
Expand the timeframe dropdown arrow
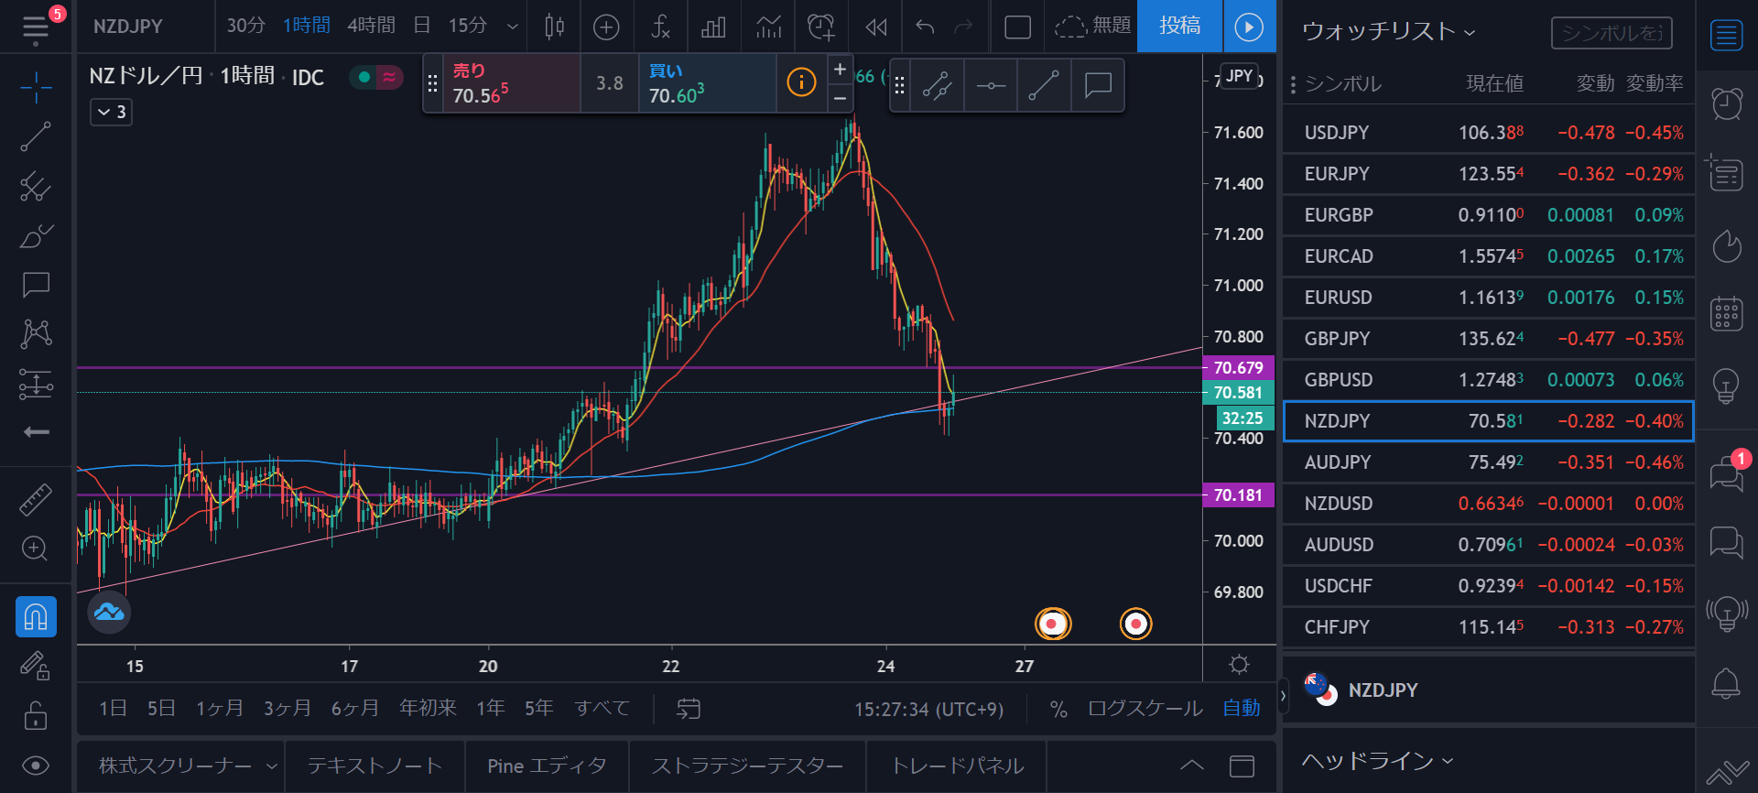click(513, 27)
